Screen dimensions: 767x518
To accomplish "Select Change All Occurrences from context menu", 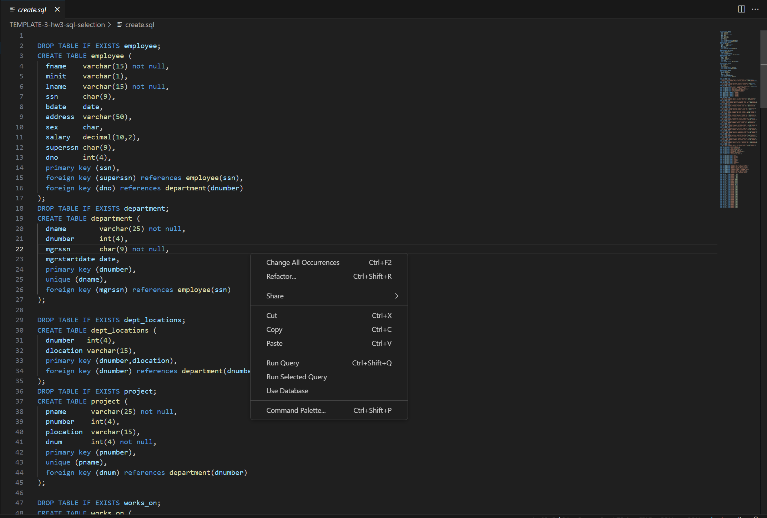I will coord(303,262).
